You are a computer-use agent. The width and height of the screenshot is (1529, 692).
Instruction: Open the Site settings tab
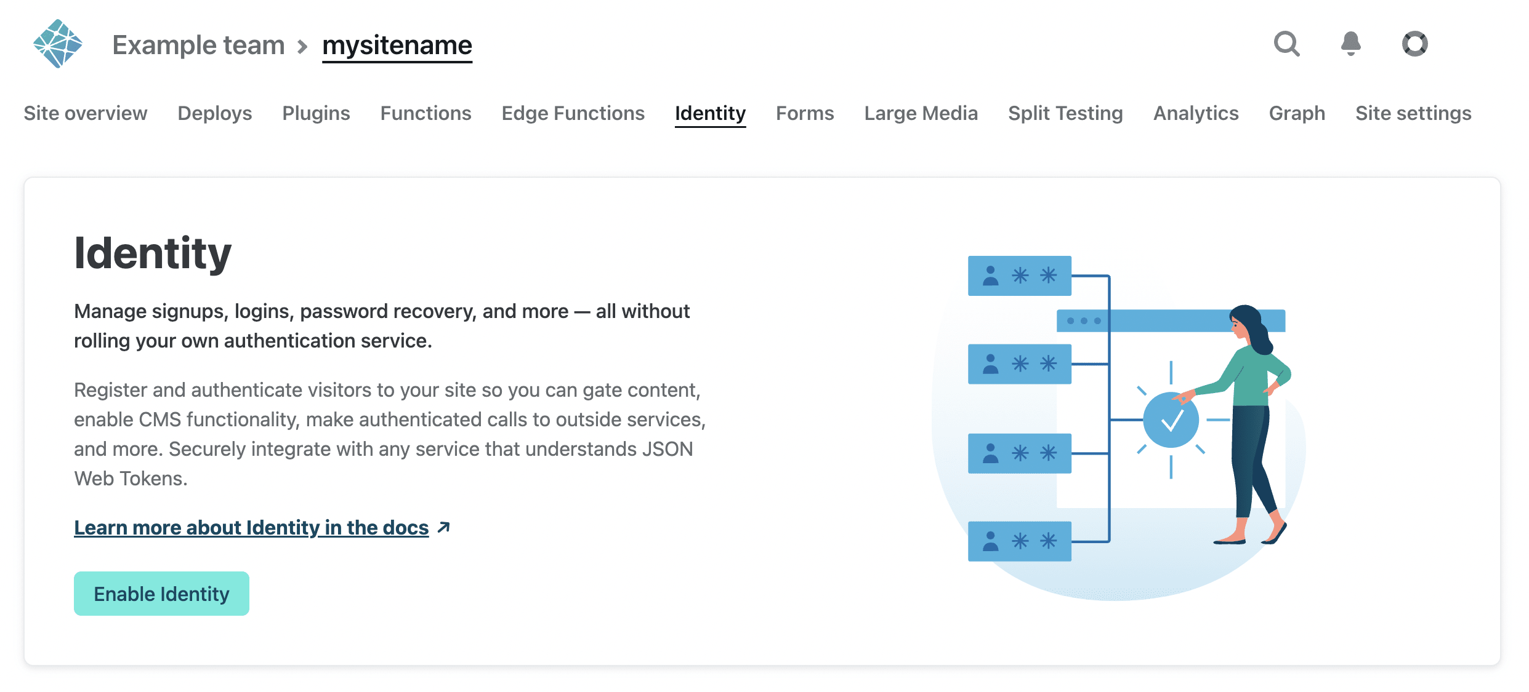[x=1413, y=113]
